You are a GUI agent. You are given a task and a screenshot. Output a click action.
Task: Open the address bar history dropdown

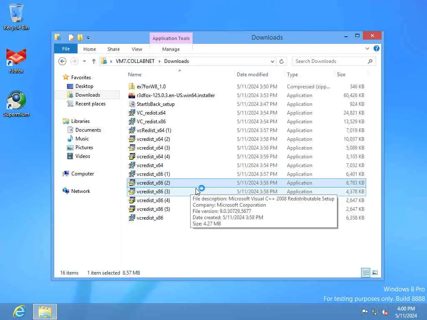(272, 62)
